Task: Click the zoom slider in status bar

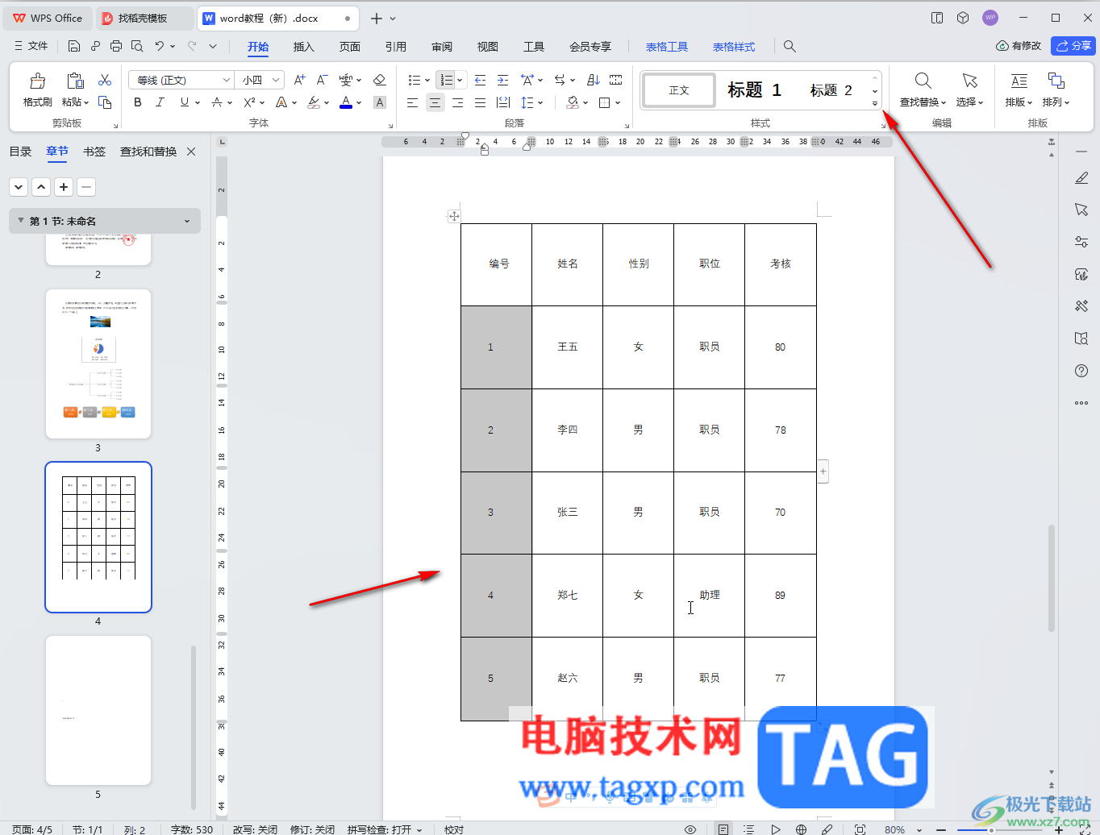Action: click(999, 829)
